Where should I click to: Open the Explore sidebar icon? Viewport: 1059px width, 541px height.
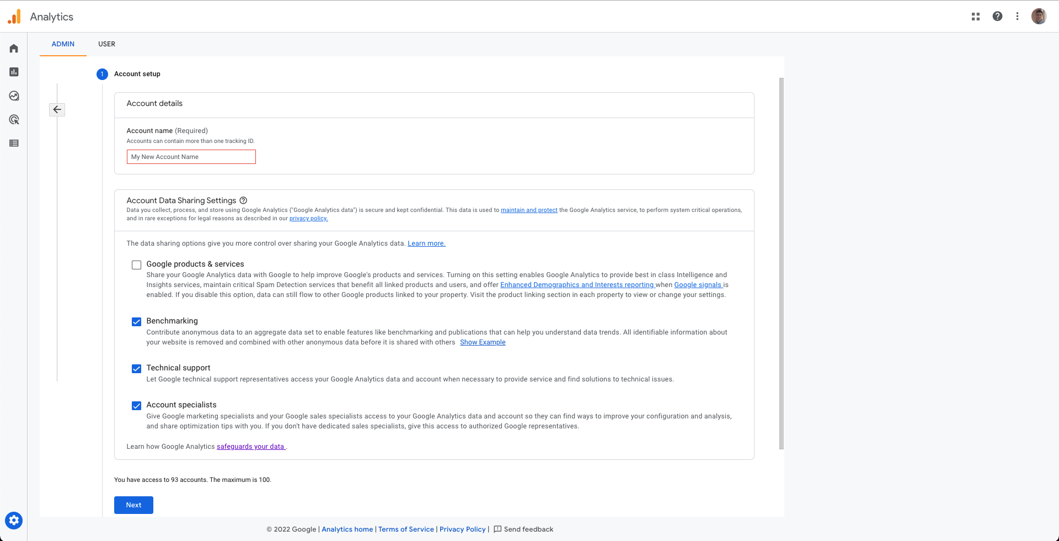(x=14, y=96)
